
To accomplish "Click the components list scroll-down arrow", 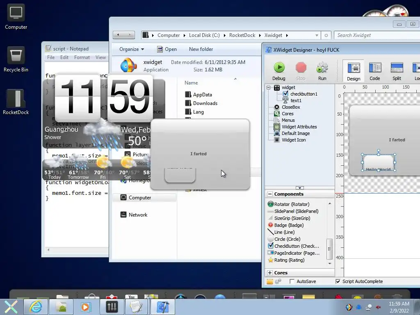I will click(330, 264).
